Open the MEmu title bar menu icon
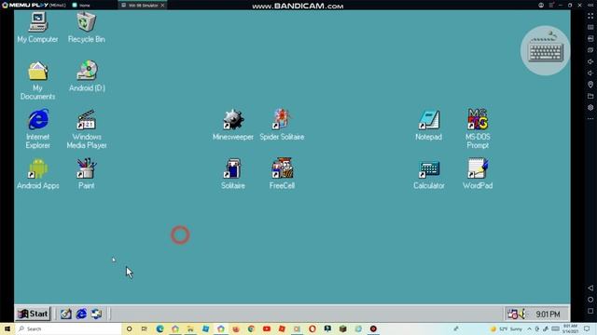Viewport: 597px width, 335px height. tap(551, 5)
